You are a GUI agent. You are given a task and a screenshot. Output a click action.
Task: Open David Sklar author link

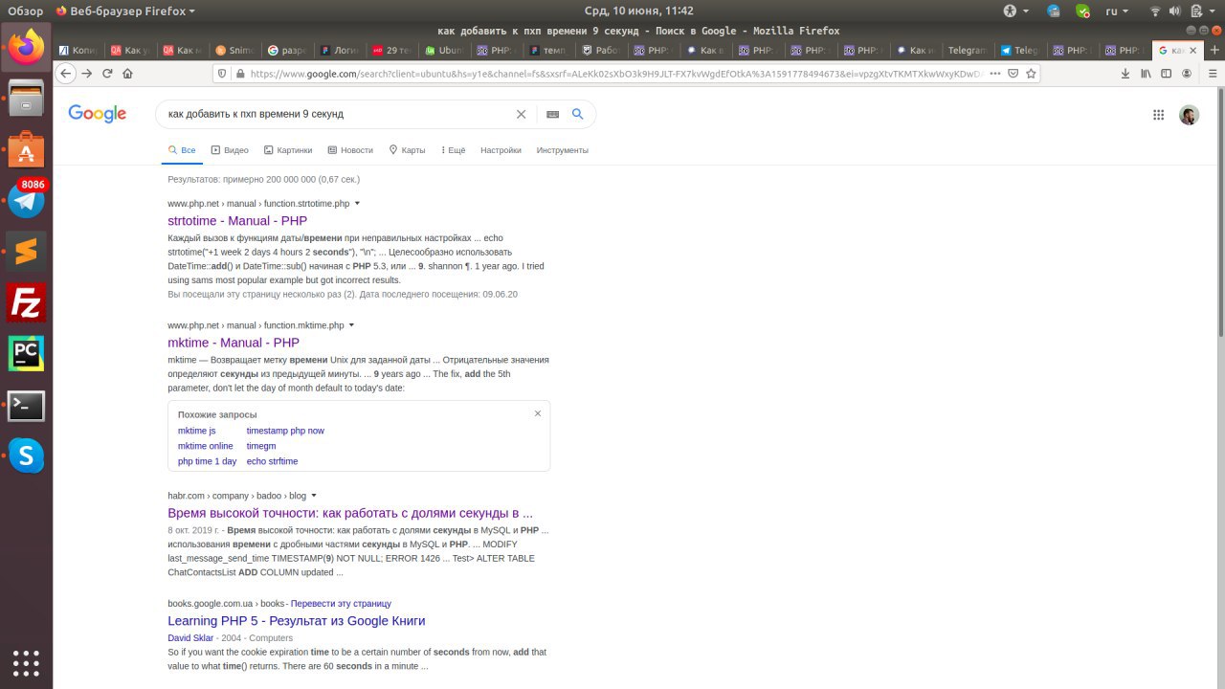[190, 638]
